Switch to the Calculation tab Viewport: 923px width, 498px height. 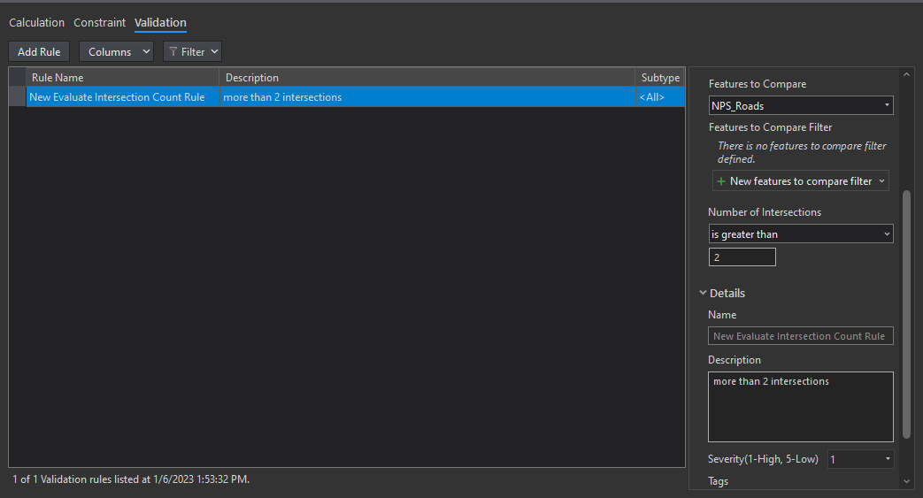coord(36,22)
